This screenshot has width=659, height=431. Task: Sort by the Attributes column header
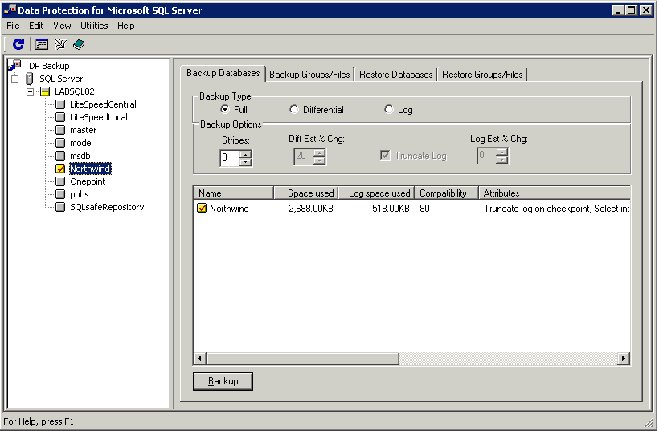coord(555,193)
